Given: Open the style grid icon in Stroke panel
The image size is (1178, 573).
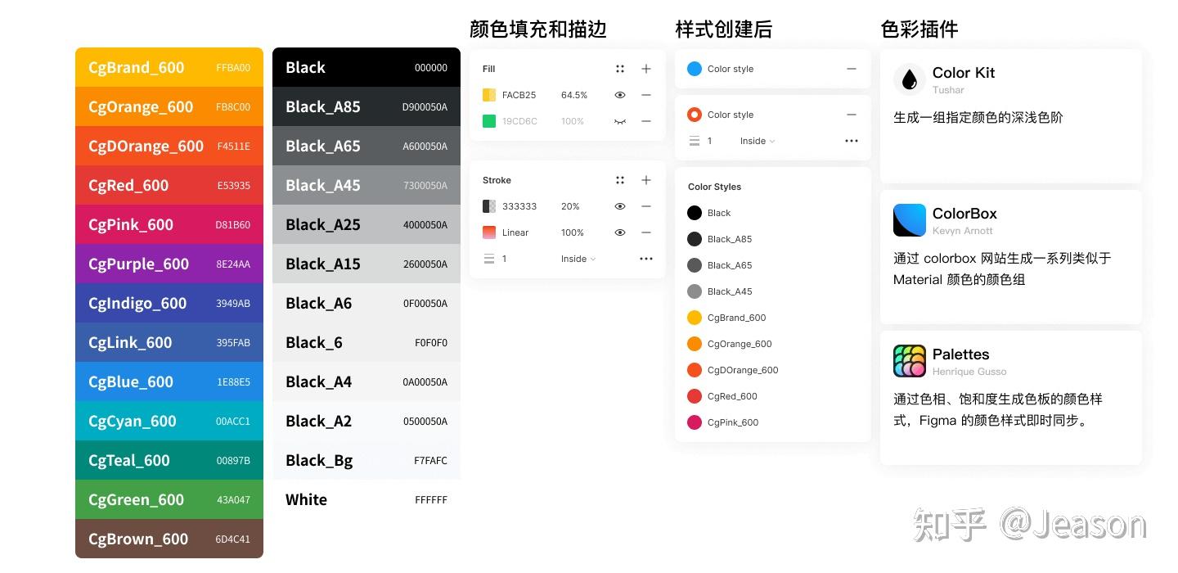Looking at the screenshot, I should [x=620, y=180].
